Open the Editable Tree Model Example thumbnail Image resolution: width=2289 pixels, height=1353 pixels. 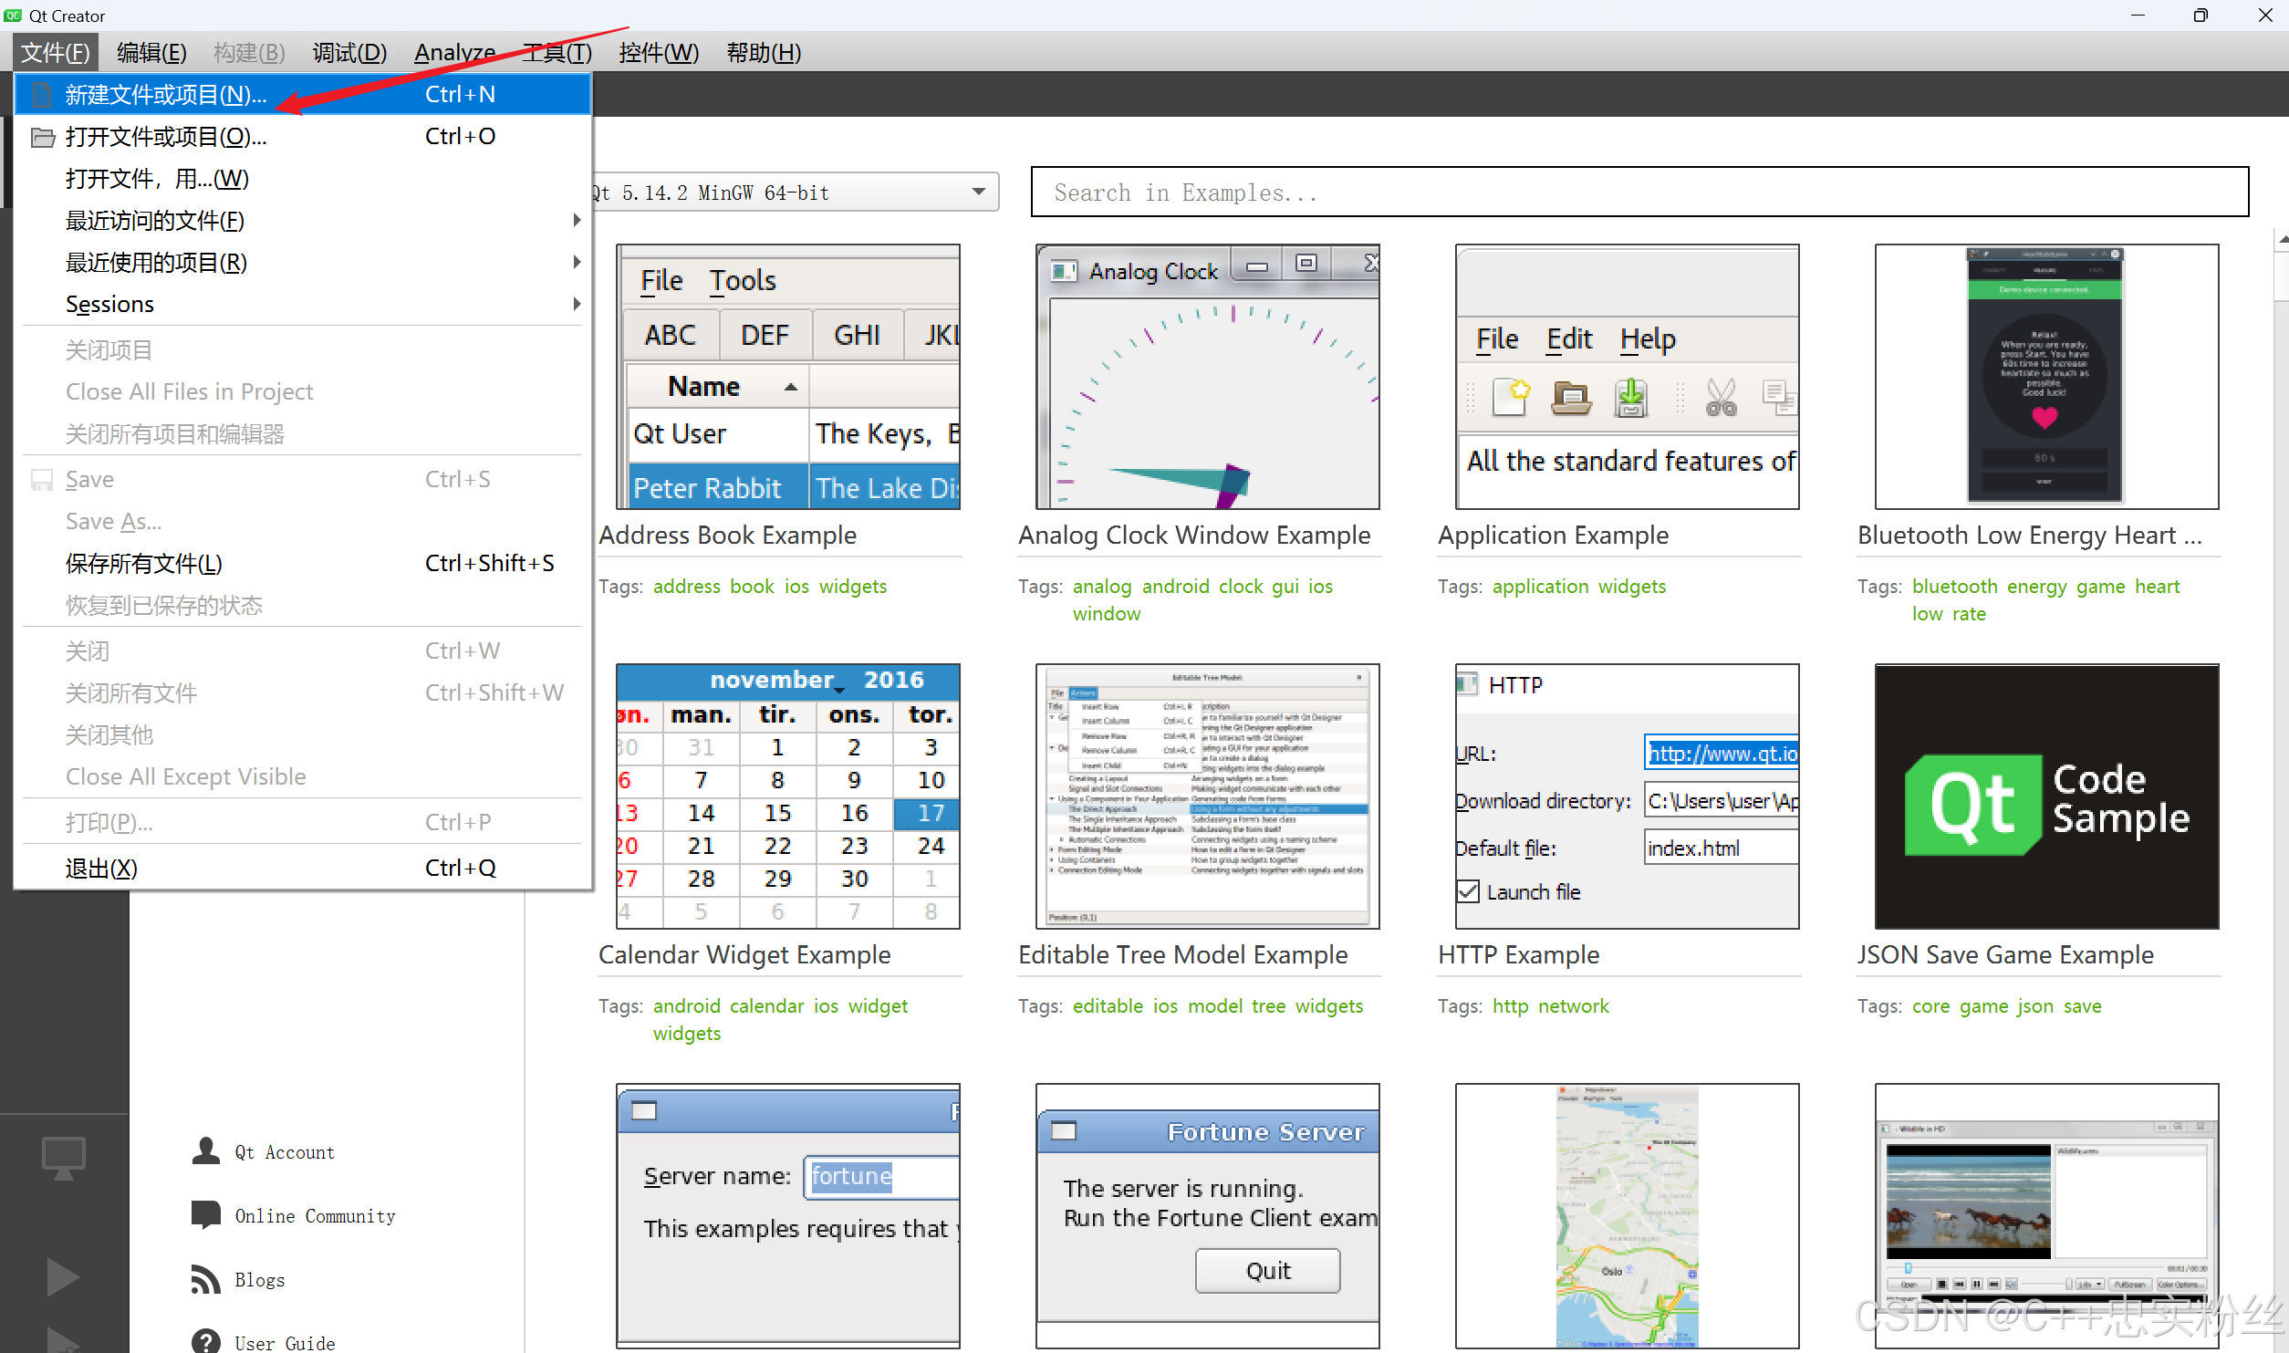1208,796
